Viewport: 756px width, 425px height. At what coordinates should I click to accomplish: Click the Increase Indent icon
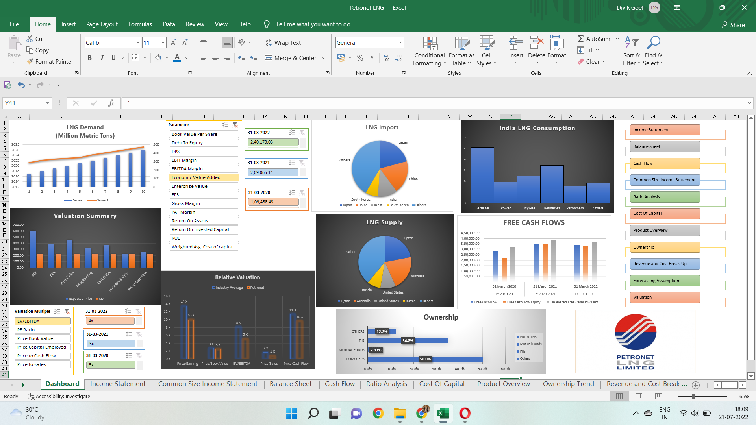click(x=254, y=58)
